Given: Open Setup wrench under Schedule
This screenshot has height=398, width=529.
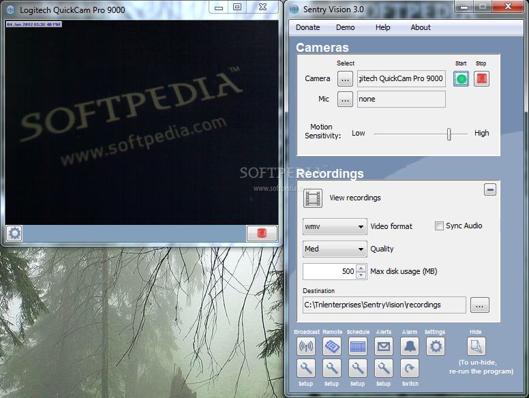Looking at the screenshot, I should (358, 368).
